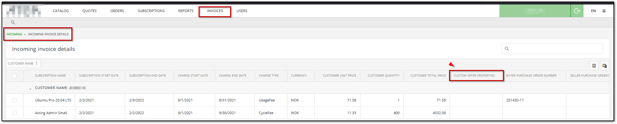Click Custom Offer Properties column header
617x124 pixels.
click(x=474, y=76)
